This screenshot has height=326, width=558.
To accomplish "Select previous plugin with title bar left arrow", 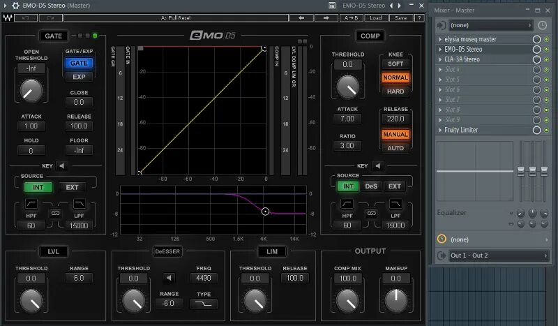I will [x=391, y=6].
